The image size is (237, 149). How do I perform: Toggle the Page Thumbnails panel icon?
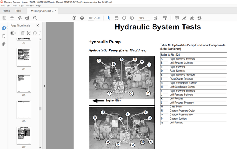point(4,28)
